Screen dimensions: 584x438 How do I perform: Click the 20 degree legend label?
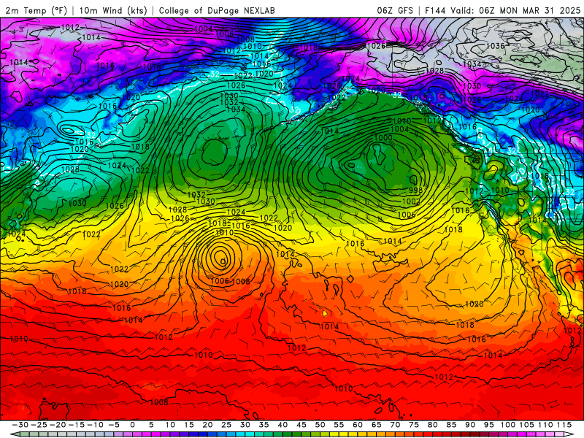[207, 425]
